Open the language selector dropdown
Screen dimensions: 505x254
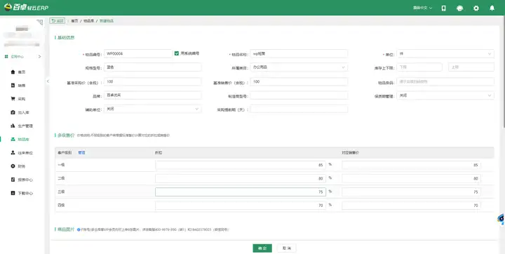tap(422, 8)
